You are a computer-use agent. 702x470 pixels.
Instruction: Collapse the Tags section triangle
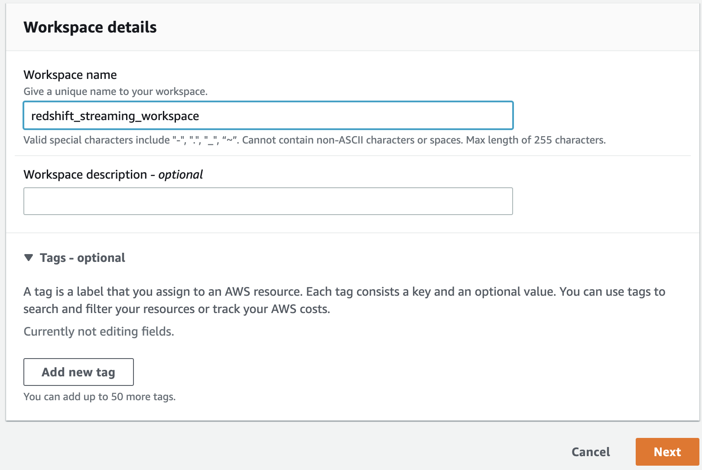29,258
